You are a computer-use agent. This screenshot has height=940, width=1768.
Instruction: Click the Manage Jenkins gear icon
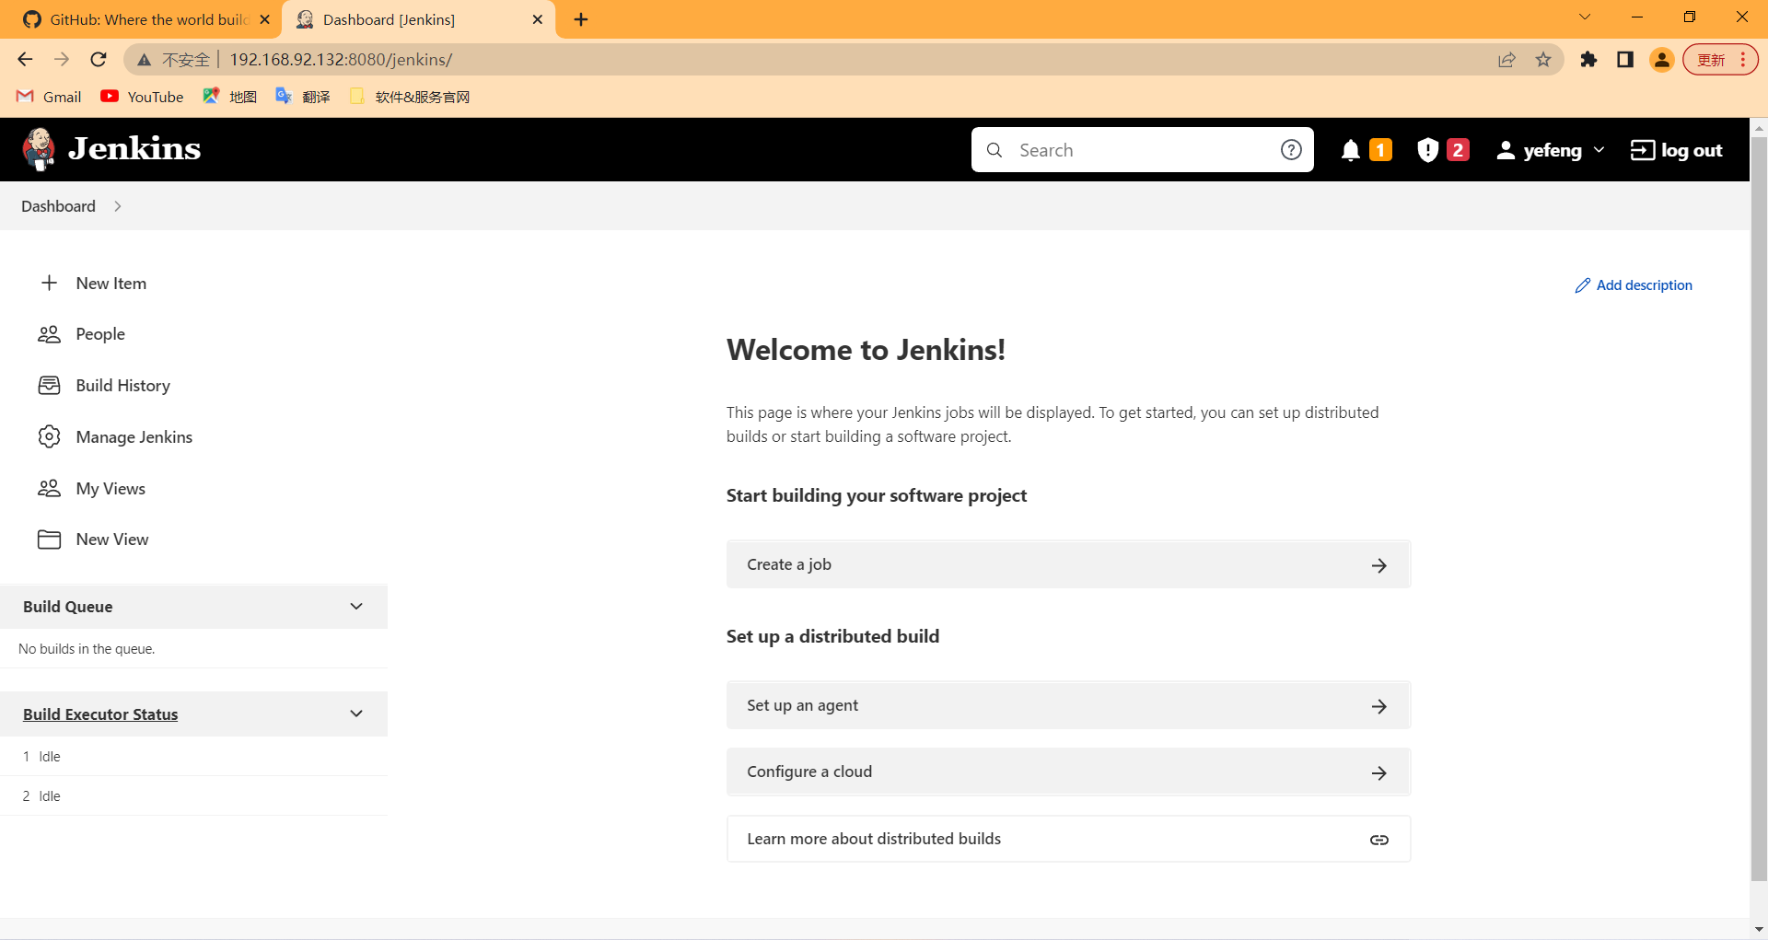(x=50, y=436)
